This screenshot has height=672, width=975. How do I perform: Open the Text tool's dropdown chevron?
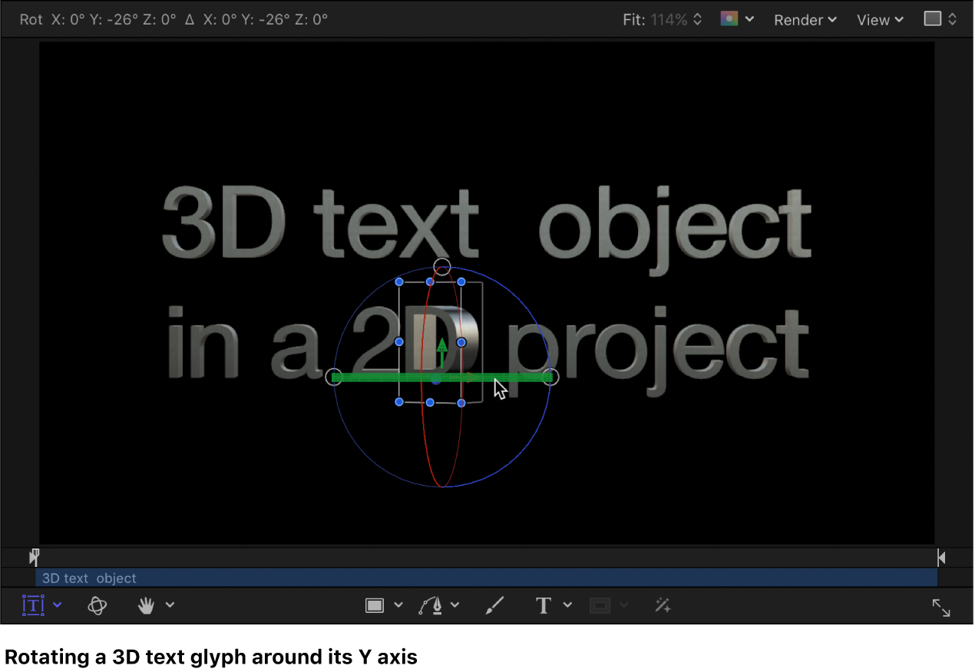pos(567,605)
